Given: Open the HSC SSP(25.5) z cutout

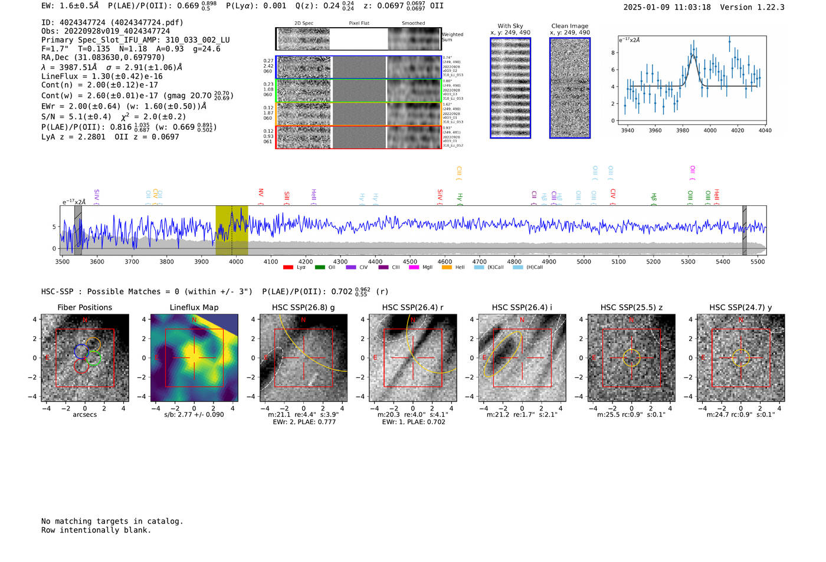Looking at the screenshot, I should [631, 358].
